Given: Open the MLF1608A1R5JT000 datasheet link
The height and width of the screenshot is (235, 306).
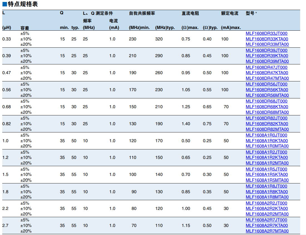Looking at the screenshot, I should click(266, 169).
